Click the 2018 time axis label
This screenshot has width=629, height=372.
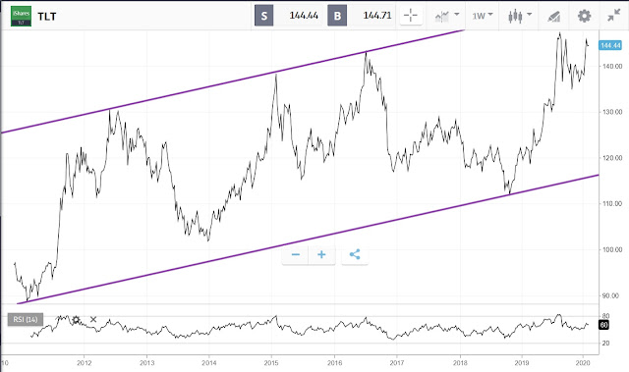[460, 363]
